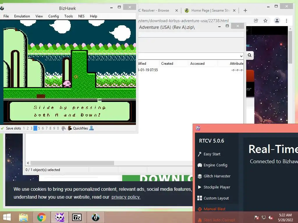Viewport: 298px width, 223px height.
Task: Click the Stockpile Player play icon
Action: tap(200, 187)
